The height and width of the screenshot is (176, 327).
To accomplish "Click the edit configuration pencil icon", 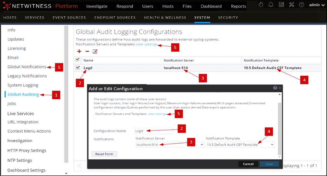I will 95,51.
